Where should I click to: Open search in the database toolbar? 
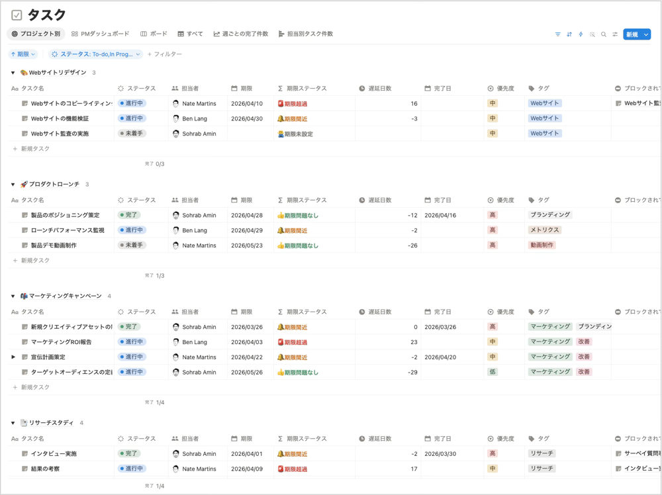pyautogui.click(x=605, y=34)
